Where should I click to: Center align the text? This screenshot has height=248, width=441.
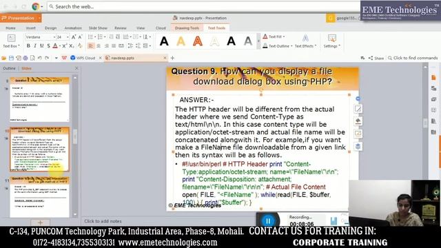[99, 46]
